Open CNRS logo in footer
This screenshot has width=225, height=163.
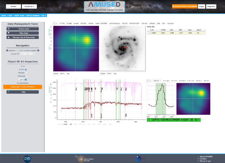click(27, 159)
